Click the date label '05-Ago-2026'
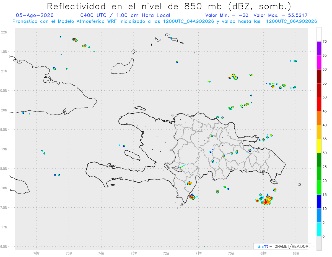The height and width of the screenshot is (257, 332). coord(35,15)
